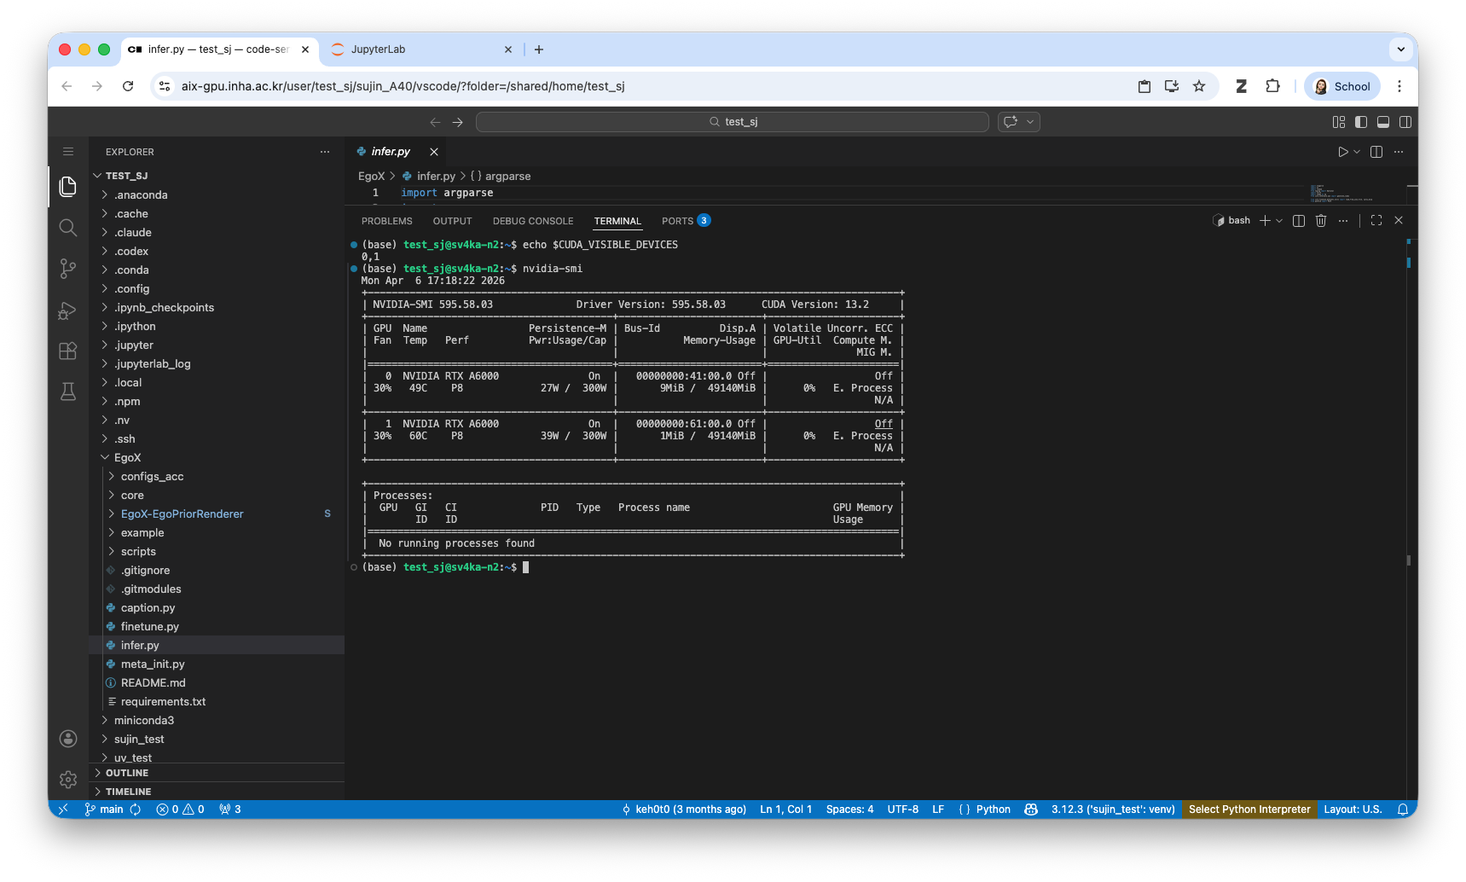Split the editor right
This screenshot has width=1466, height=882.
point(1376,152)
